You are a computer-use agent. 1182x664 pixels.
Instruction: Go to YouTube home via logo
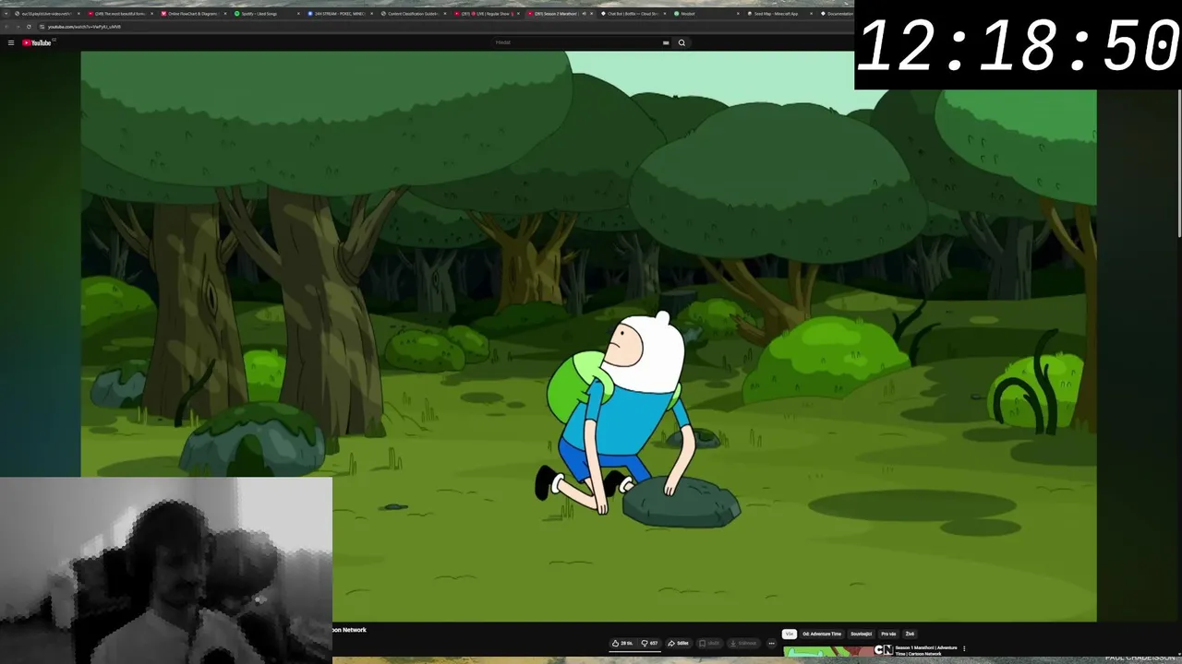pos(39,42)
